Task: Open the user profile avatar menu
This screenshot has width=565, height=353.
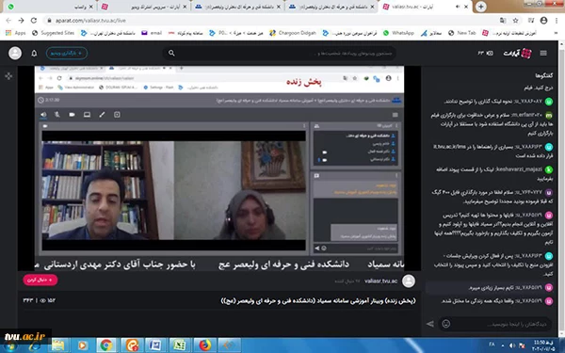Action: point(15,54)
